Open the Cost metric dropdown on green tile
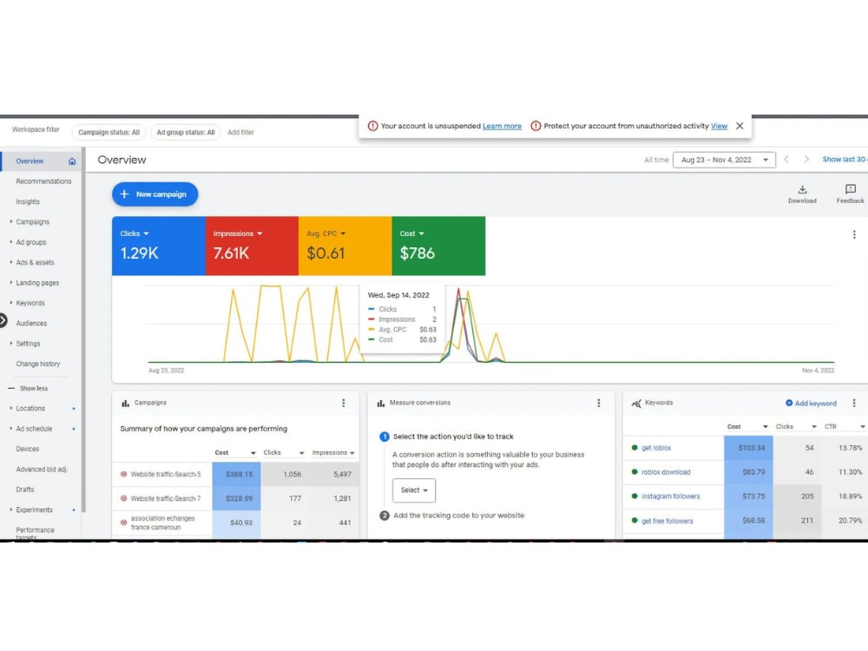Image resolution: width=868 pixels, height=651 pixels. pos(411,233)
